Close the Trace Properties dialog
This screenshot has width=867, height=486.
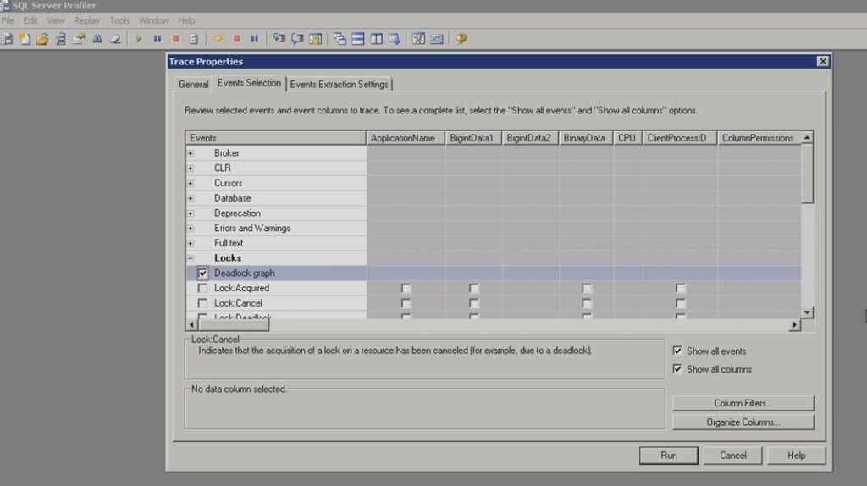[823, 61]
